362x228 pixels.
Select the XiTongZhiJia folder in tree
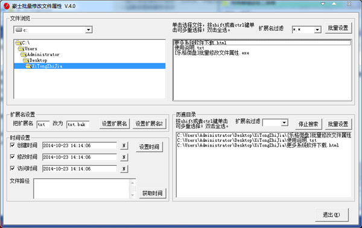90,66
